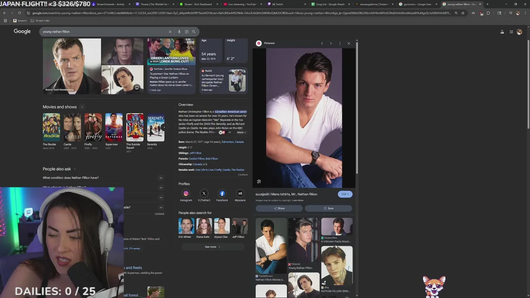
Task: Clear the Google search box with the X icon
Action: click(170, 31)
